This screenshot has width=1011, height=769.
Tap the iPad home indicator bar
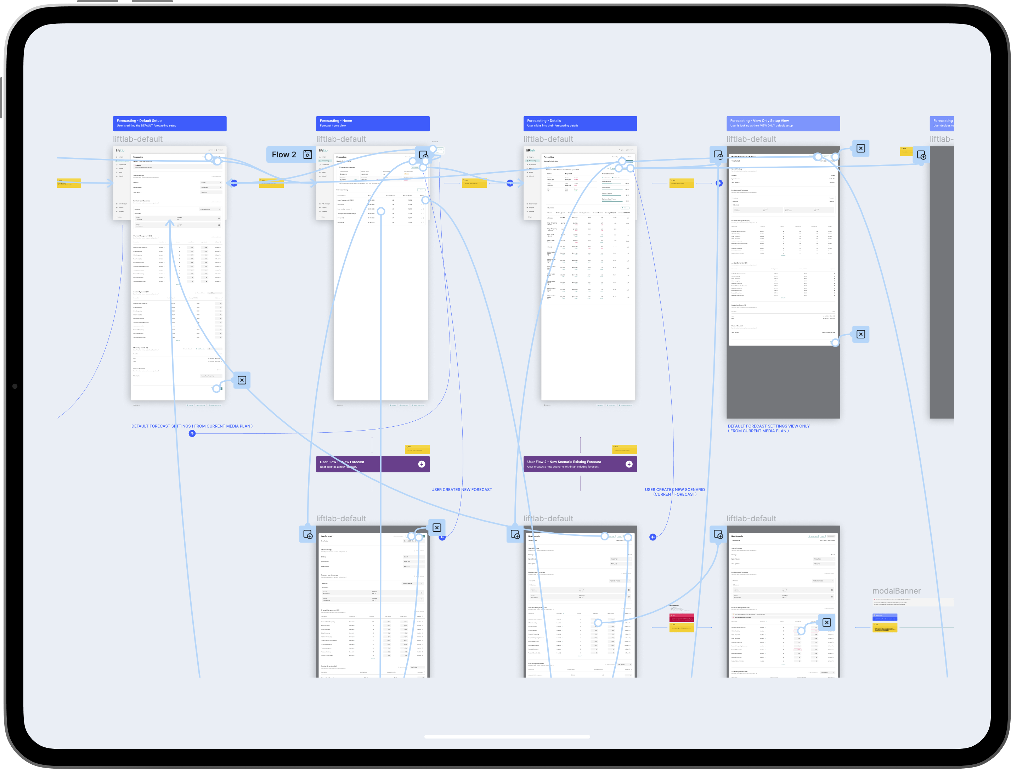point(507,736)
